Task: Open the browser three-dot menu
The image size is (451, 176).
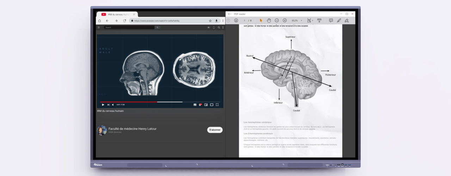Action: [223, 21]
